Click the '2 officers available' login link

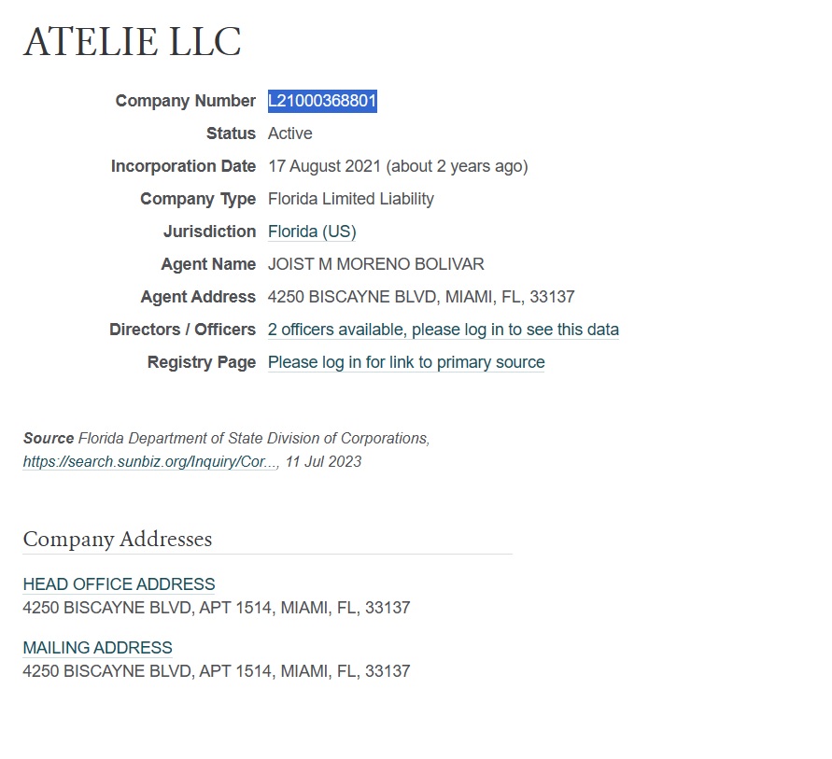443,330
